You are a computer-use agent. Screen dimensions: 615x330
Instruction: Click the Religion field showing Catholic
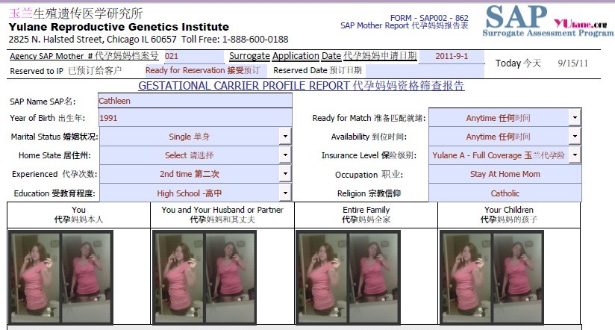tap(505, 193)
